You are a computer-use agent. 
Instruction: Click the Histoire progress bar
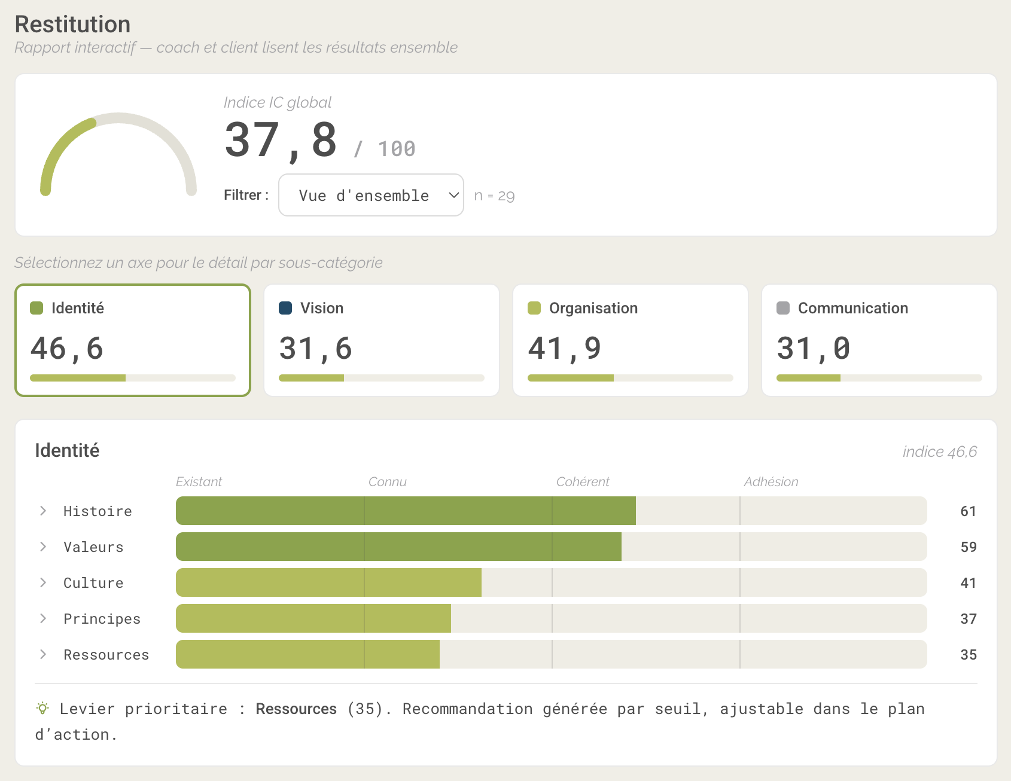[551, 511]
